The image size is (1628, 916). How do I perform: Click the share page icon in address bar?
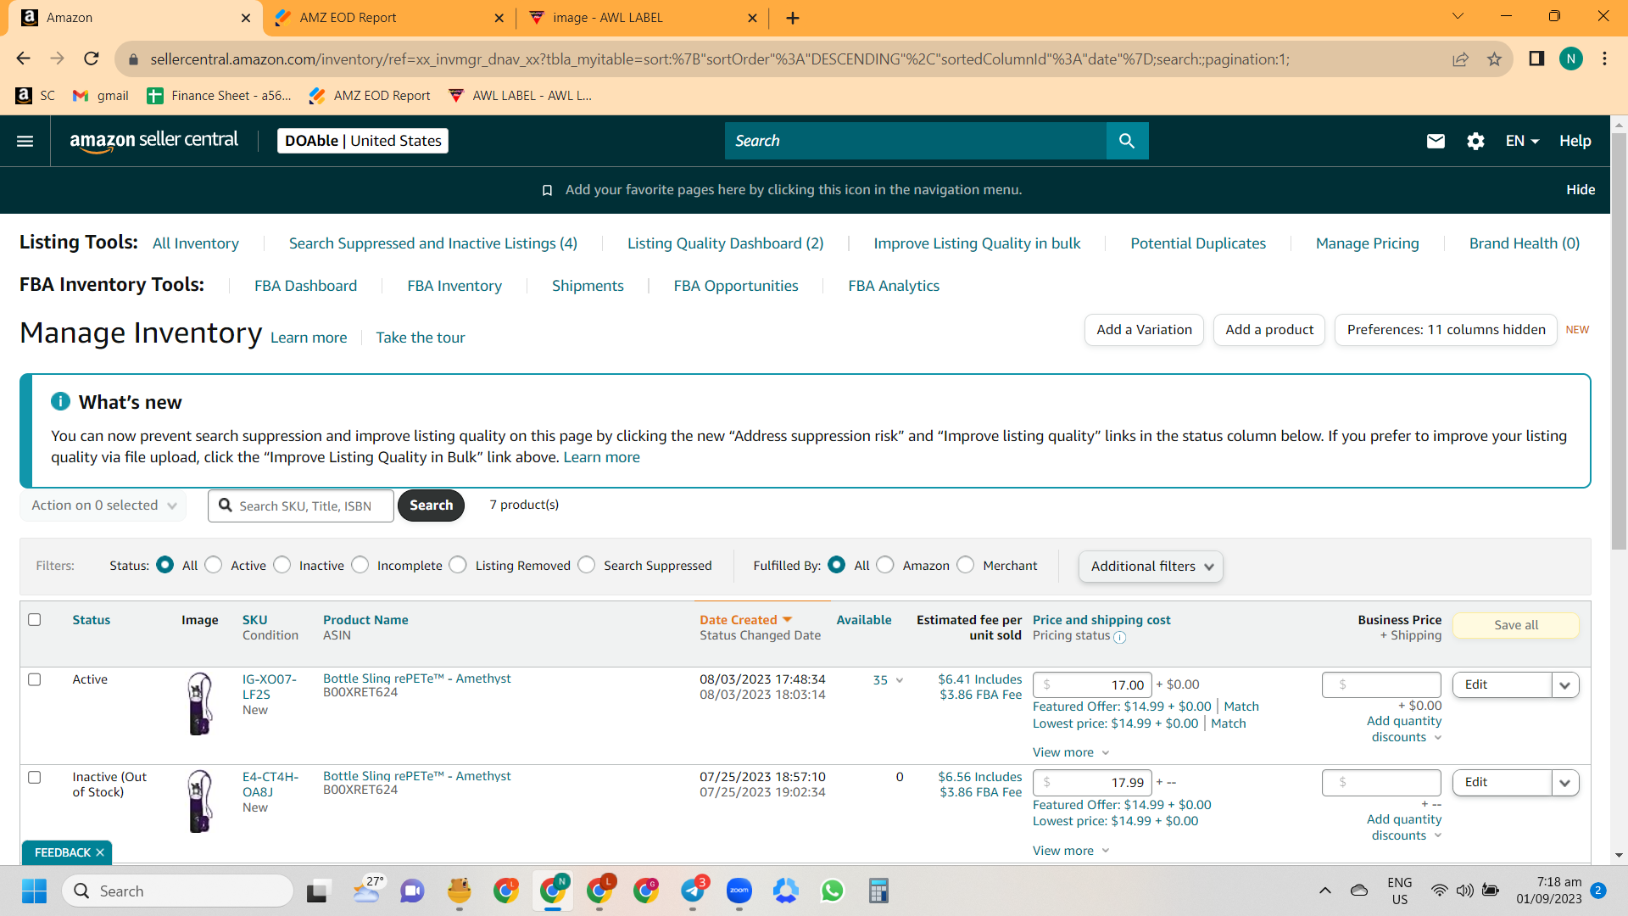[x=1460, y=59]
